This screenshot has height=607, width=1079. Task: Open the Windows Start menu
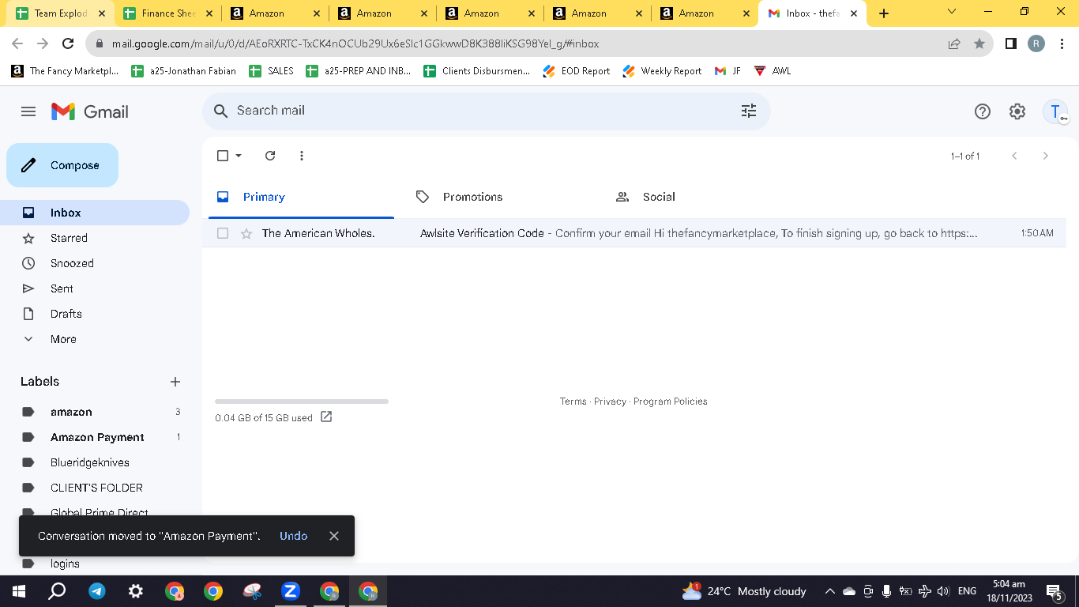[x=19, y=591]
